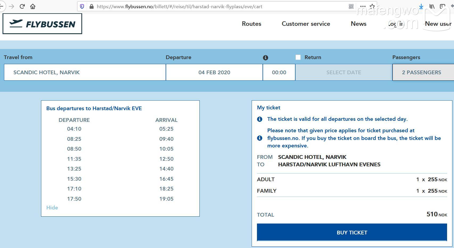
Task: Select the 17:50 departure row
Action: click(x=120, y=199)
